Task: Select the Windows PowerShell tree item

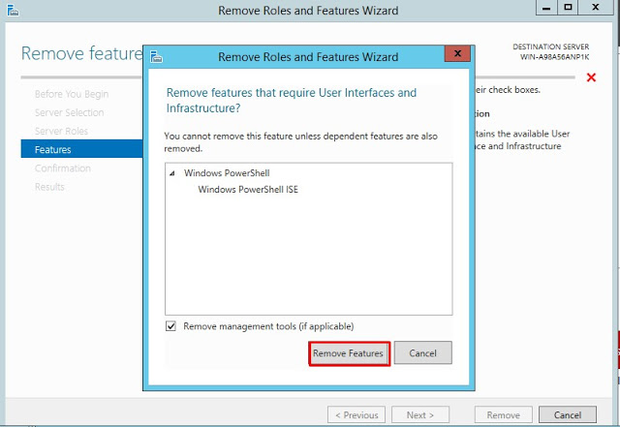Action: pyautogui.click(x=225, y=174)
